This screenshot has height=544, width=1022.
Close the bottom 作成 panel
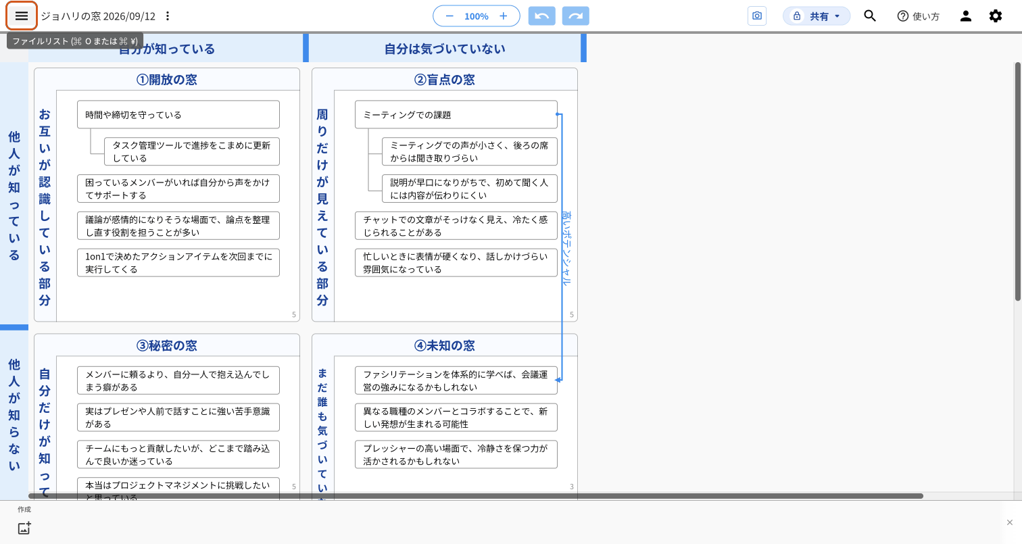[1010, 522]
